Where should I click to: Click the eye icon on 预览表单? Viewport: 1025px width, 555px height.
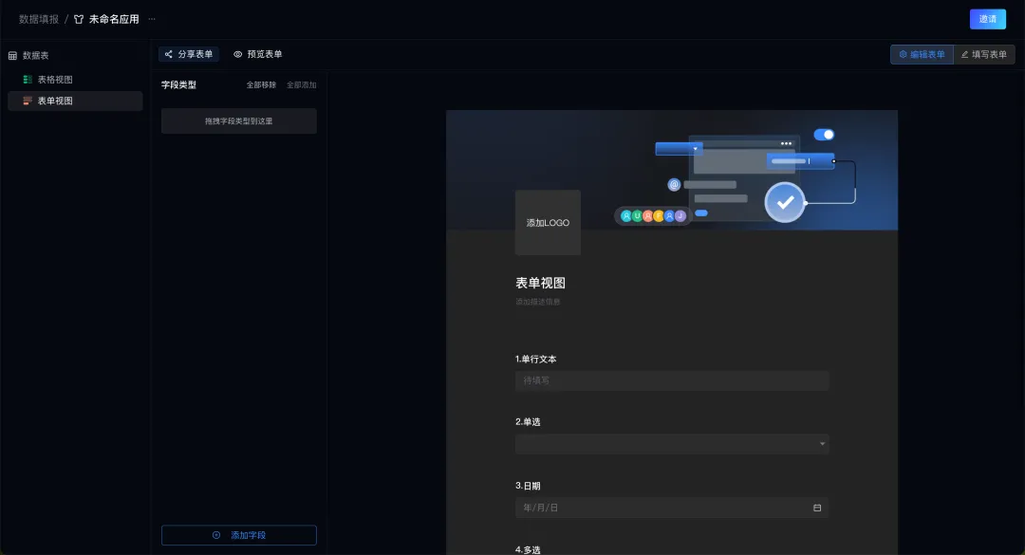pyautogui.click(x=238, y=55)
